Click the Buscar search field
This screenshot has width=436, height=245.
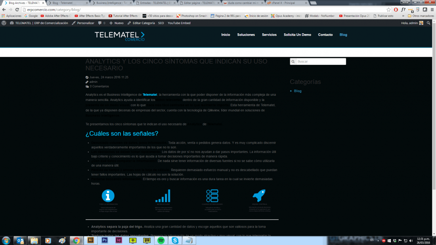(318, 61)
